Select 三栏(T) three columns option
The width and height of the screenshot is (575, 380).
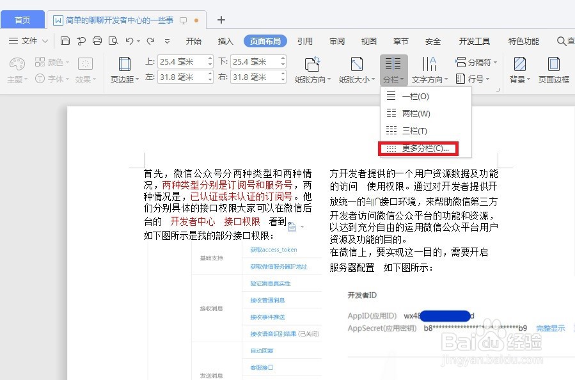pos(426,131)
